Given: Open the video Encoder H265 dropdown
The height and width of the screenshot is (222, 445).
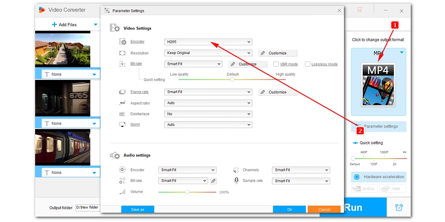Looking at the screenshot, I should pyautogui.click(x=208, y=42).
